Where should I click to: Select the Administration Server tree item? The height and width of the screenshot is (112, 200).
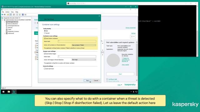[x=18, y=20]
